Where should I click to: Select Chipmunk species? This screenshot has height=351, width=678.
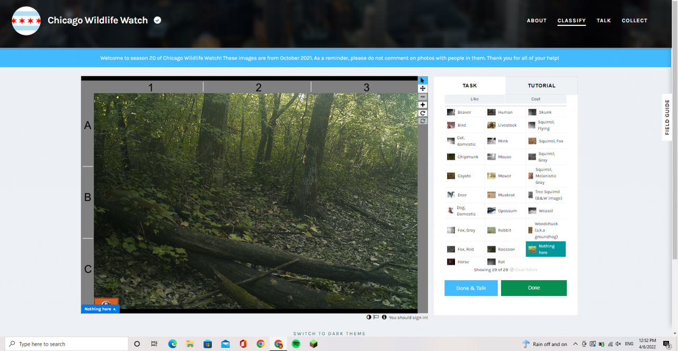pos(465,157)
